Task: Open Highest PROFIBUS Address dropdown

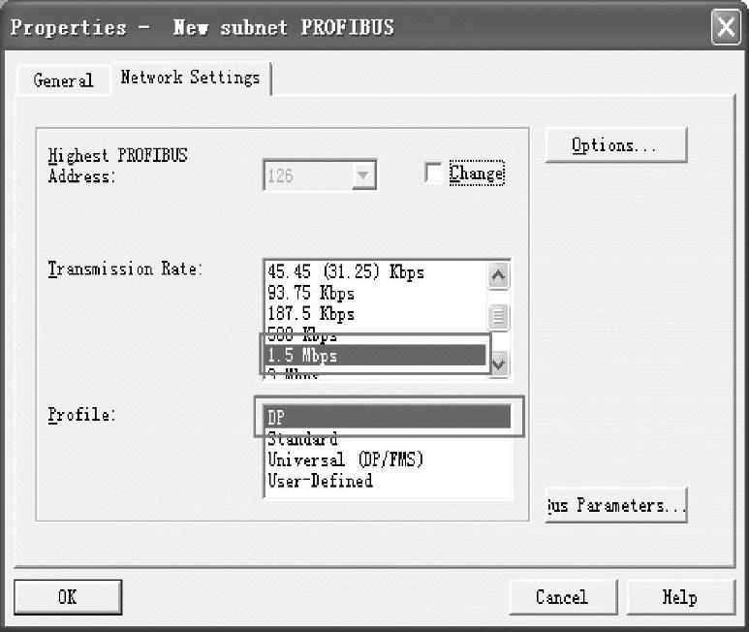Action: pos(364,175)
